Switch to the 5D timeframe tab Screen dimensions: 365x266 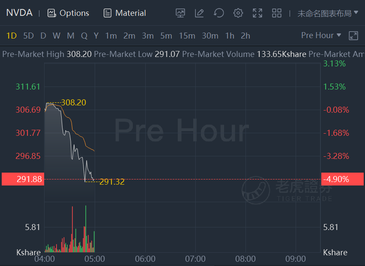coord(28,36)
